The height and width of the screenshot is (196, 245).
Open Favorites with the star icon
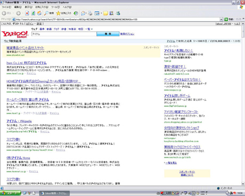point(63,13)
